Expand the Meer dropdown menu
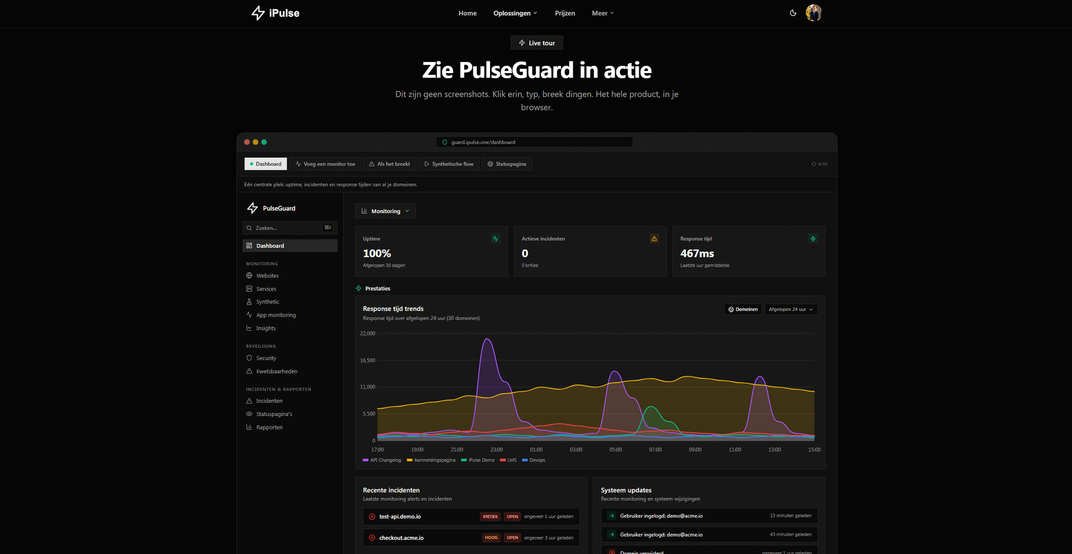Image resolution: width=1072 pixels, height=554 pixels. 603,13
